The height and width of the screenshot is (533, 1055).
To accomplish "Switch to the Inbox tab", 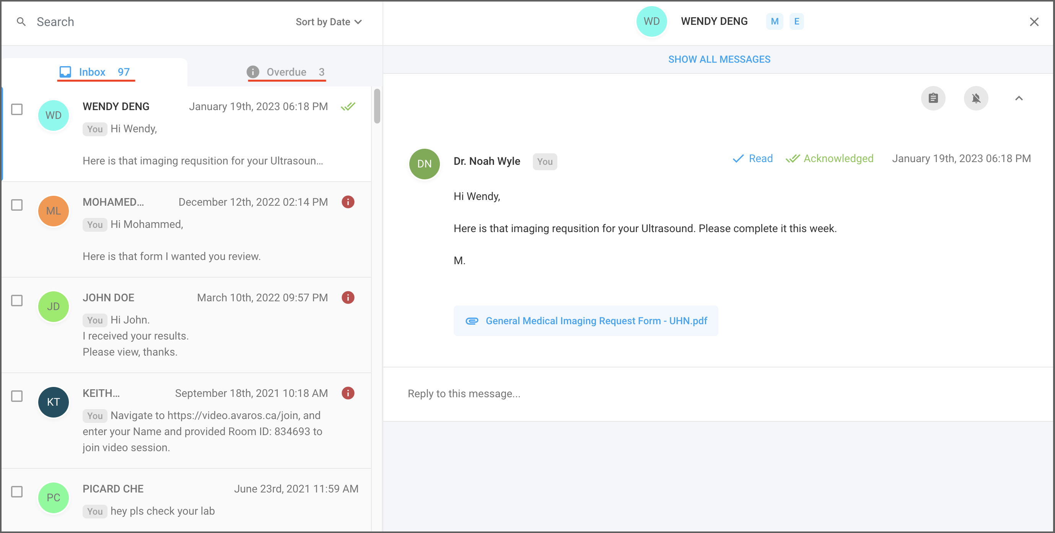I will coord(94,72).
